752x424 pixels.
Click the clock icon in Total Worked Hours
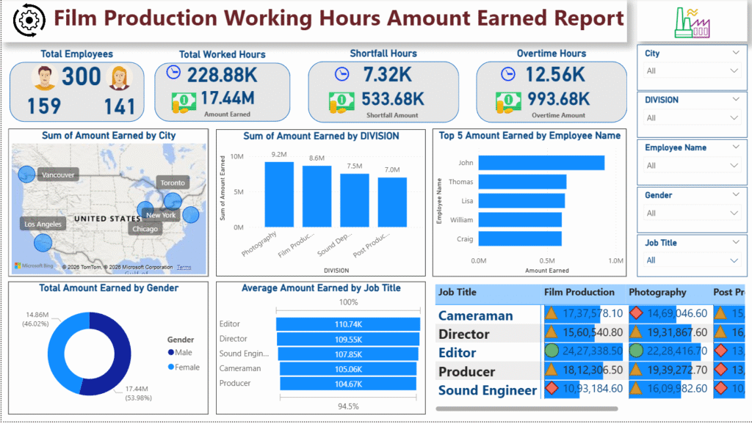click(x=174, y=73)
